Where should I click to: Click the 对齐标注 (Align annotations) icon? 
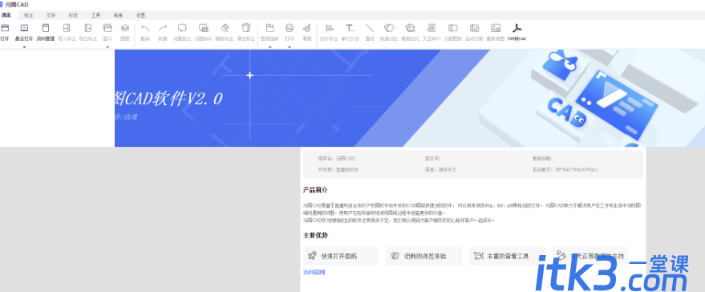[x=329, y=28]
